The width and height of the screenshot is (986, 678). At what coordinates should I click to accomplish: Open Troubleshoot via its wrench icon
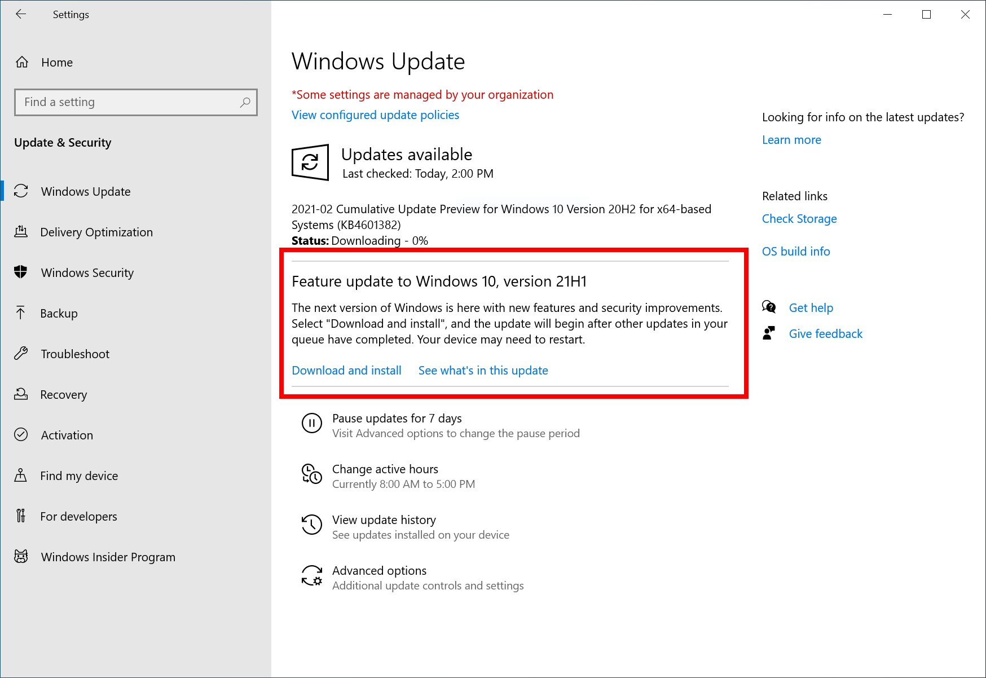click(x=21, y=354)
